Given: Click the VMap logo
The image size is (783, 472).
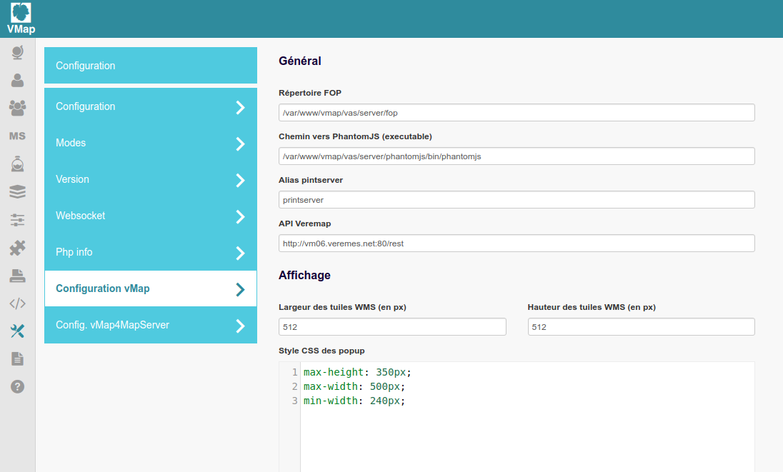Looking at the screenshot, I should point(21,19).
